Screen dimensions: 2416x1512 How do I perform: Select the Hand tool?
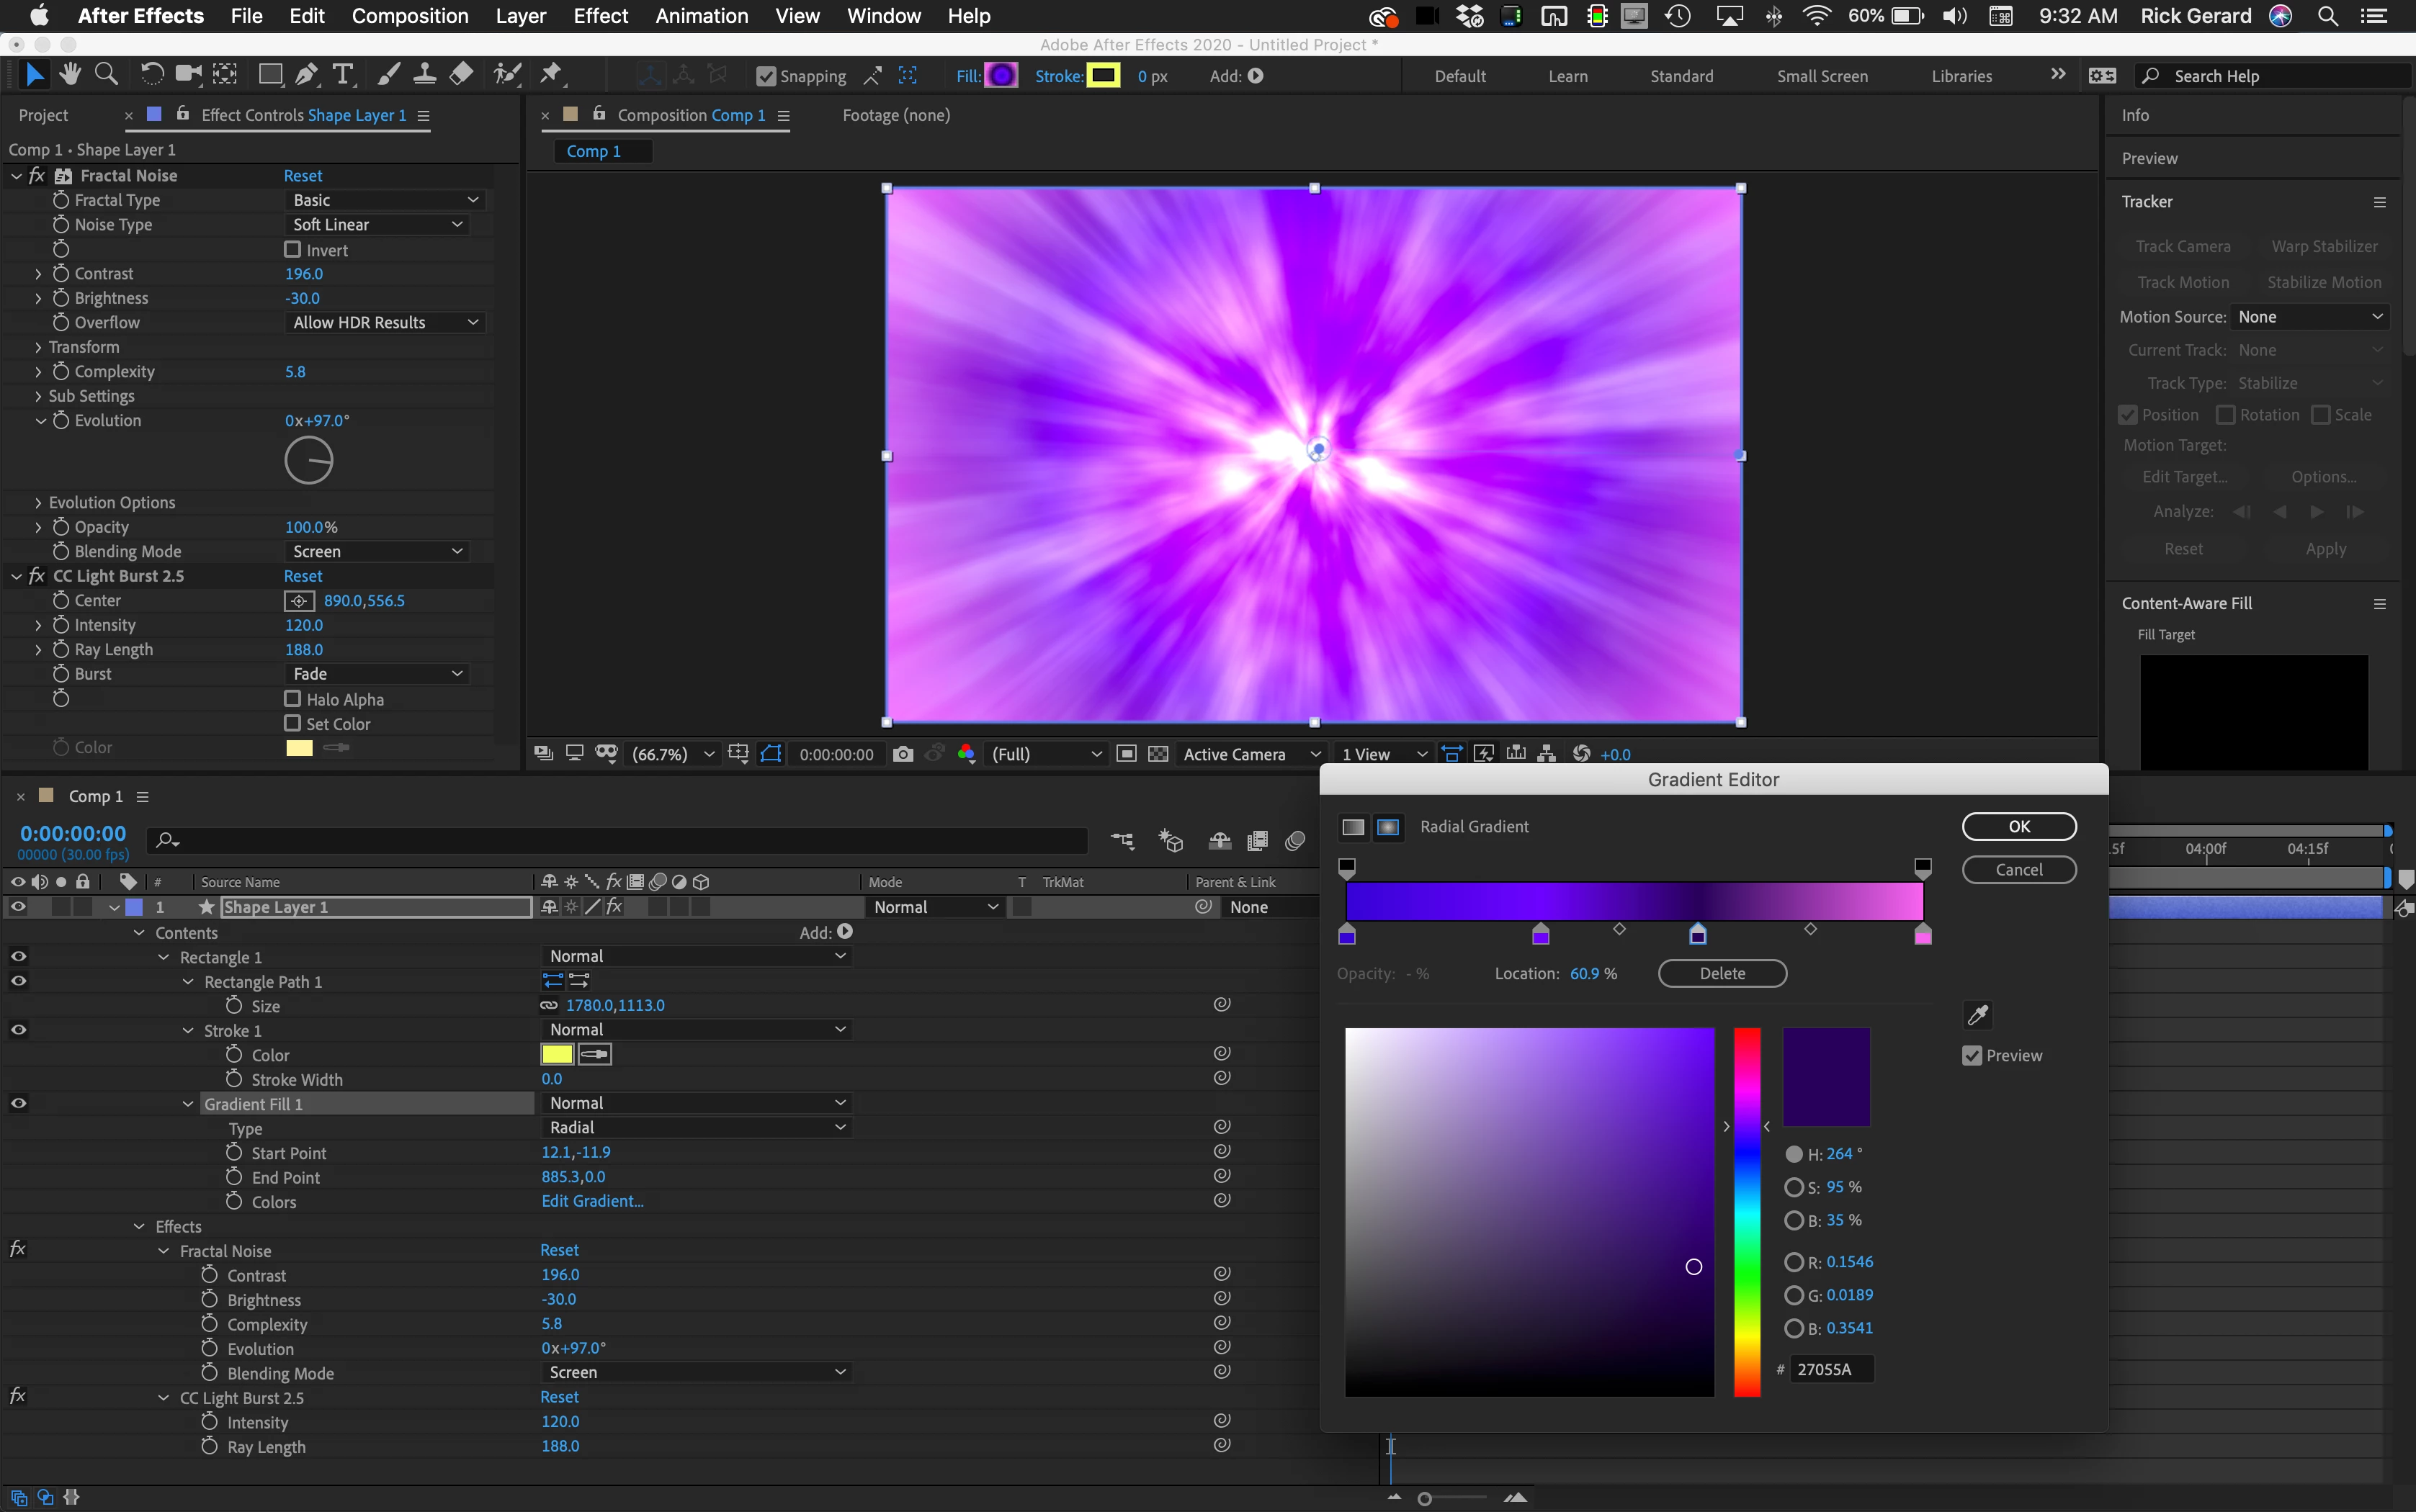[x=69, y=74]
